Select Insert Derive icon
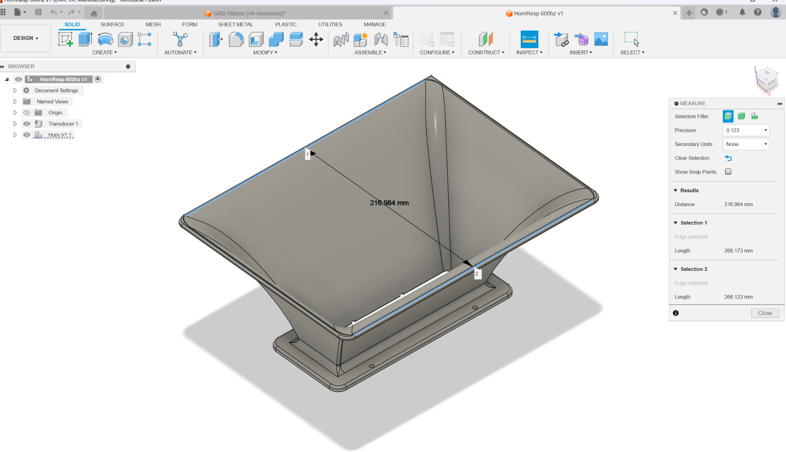Viewport: 786px width, 452px height. 561,39
